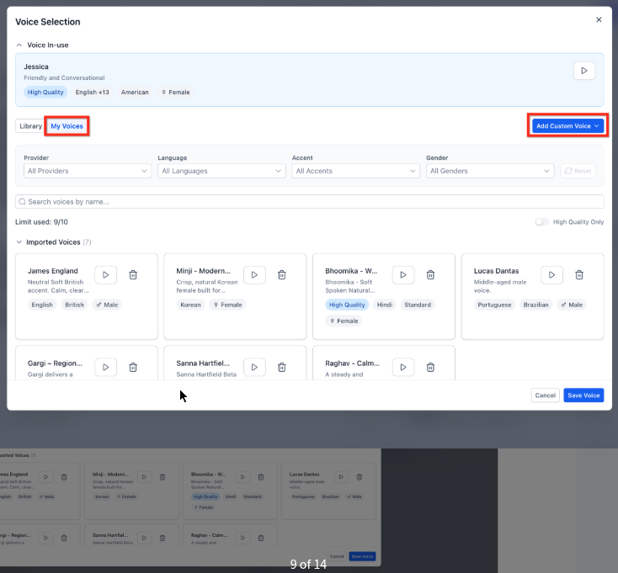Open the Language dropdown

coord(221,171)
